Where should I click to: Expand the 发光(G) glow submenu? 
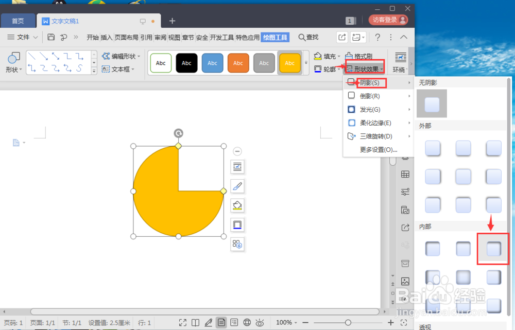point(379,109)
